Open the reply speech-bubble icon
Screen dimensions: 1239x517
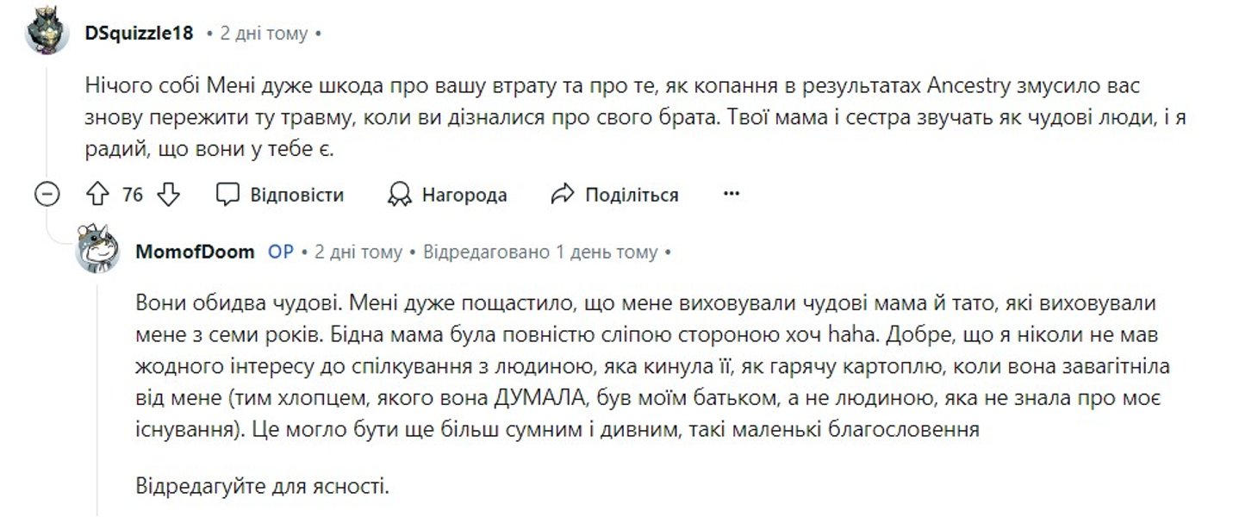tap(227, 194)
